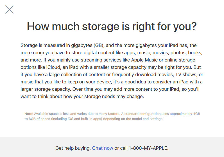The image size is (224, 157).
Task: Click the last paragraph line about storage needs
Action: 82,97
